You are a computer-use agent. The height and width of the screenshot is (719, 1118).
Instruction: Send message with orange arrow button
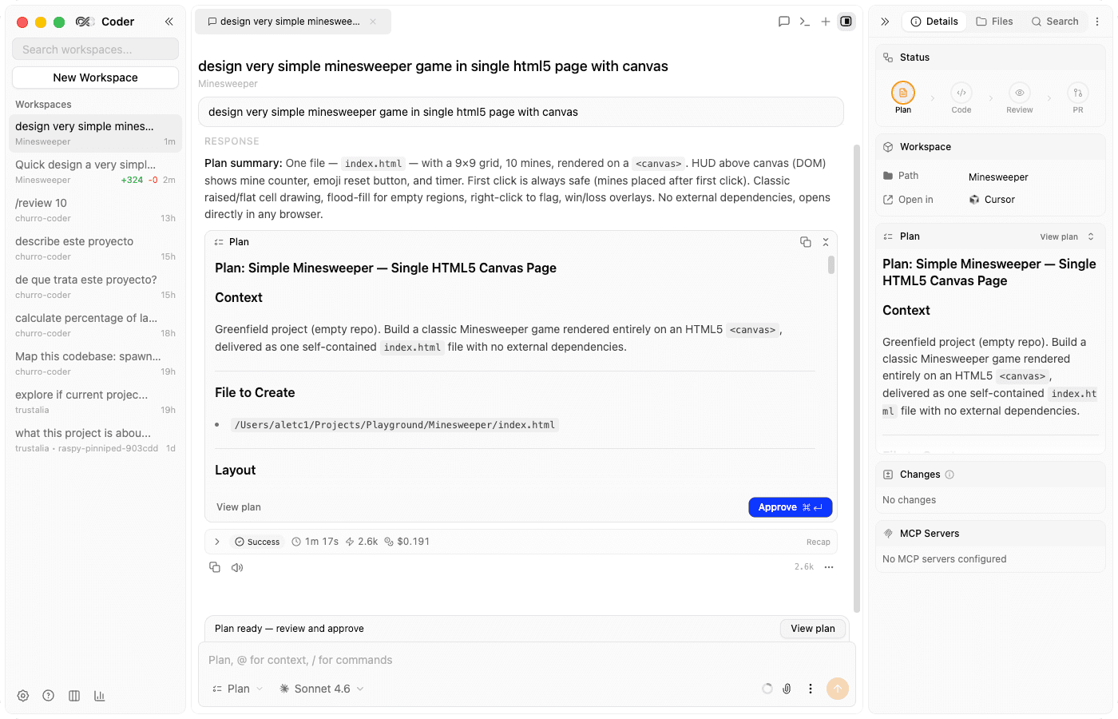[x=838, y=689]
